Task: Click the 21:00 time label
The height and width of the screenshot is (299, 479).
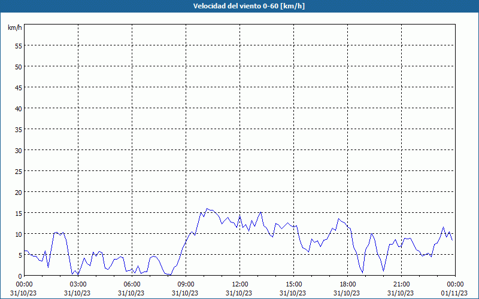Action: 401,285
